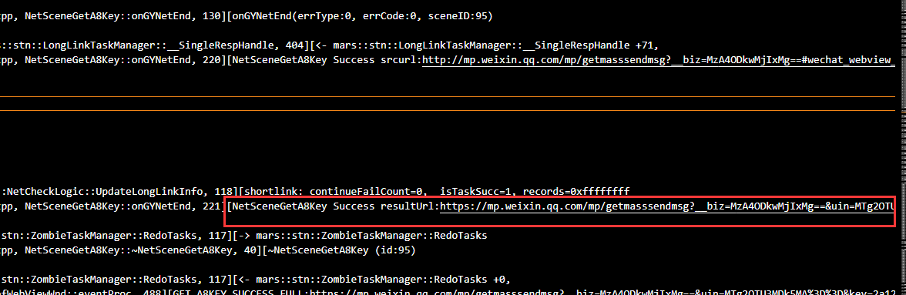Select the __SingleRespHandle +71 text

click(x=590, y=45)
